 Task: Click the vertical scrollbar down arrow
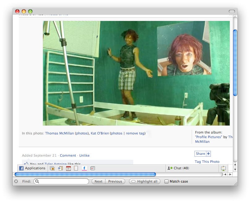235,169
